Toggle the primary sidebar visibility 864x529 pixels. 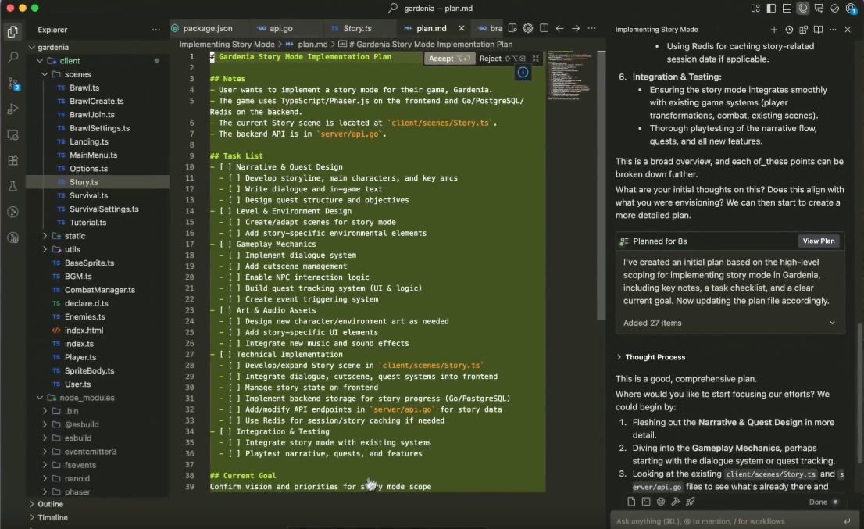[771, 9]
